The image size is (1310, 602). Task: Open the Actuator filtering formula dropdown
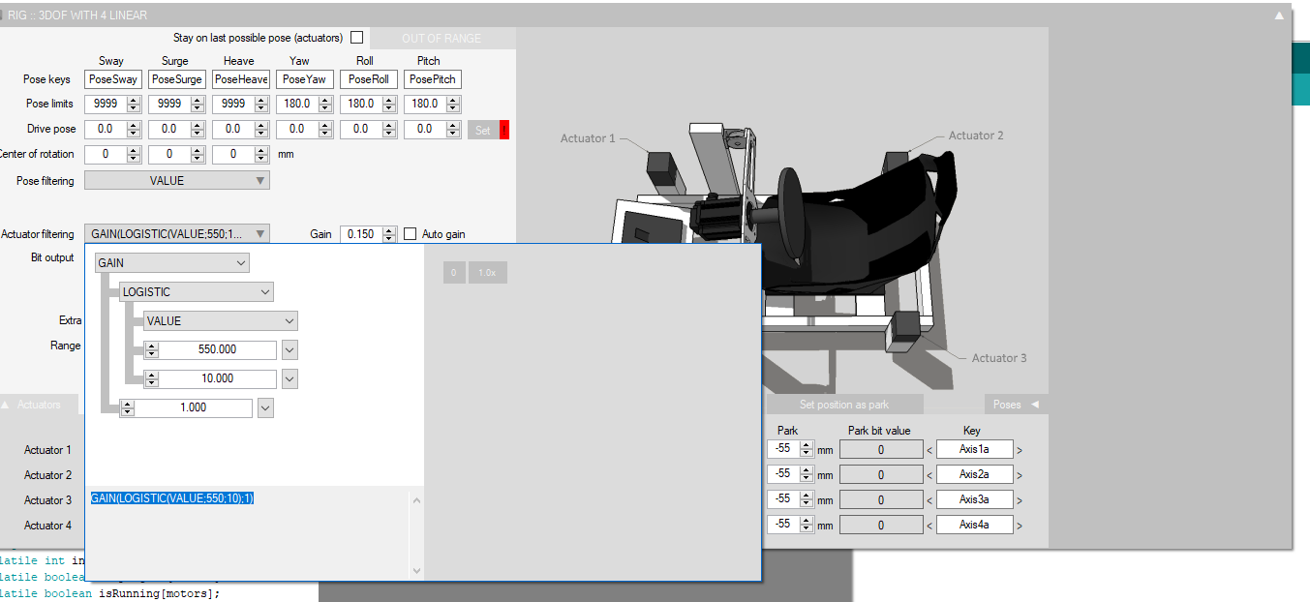tap(177, 233)
